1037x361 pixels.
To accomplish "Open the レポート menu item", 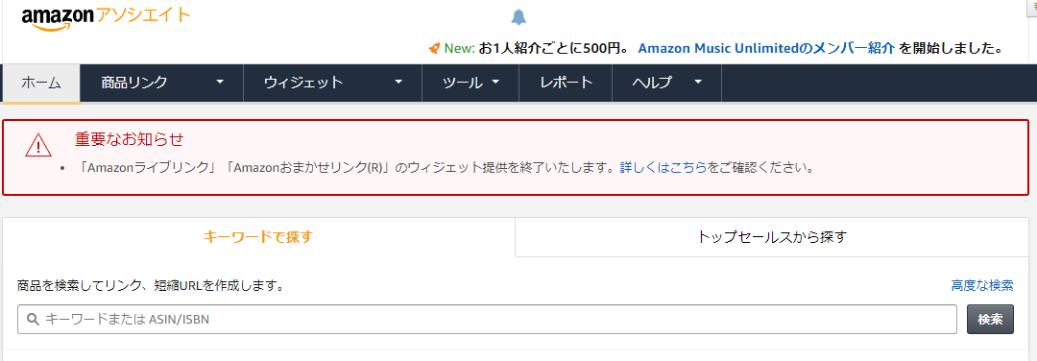I will [x=566, y=84].
